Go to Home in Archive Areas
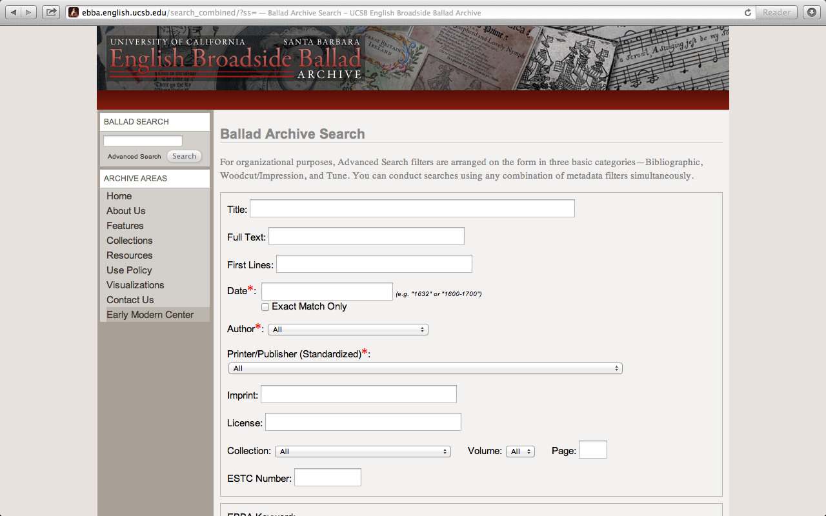The image size is (826, 516). tap(119, 196)
